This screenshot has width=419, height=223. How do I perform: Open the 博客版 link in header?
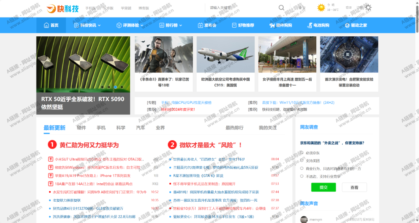(x=144, y=8)
